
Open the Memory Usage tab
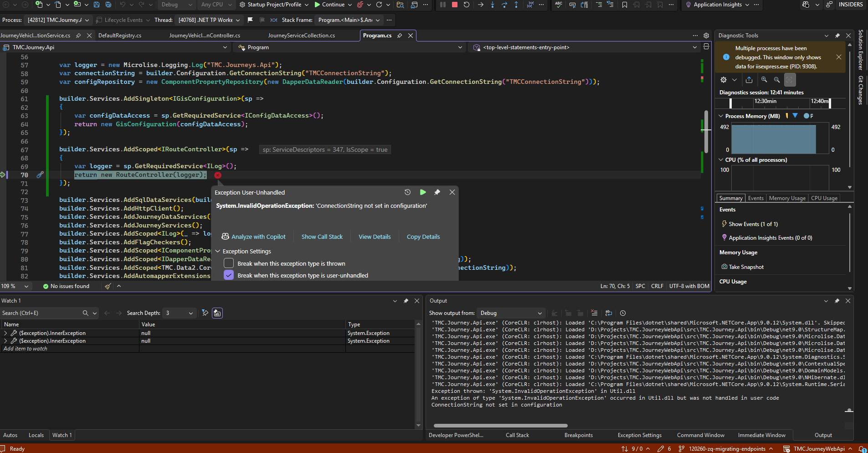pos(787,198)
